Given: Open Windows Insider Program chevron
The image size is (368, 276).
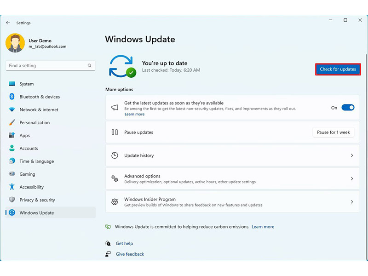Looking at the screenshot, I should pyautogui.click(x=352, y=202).
